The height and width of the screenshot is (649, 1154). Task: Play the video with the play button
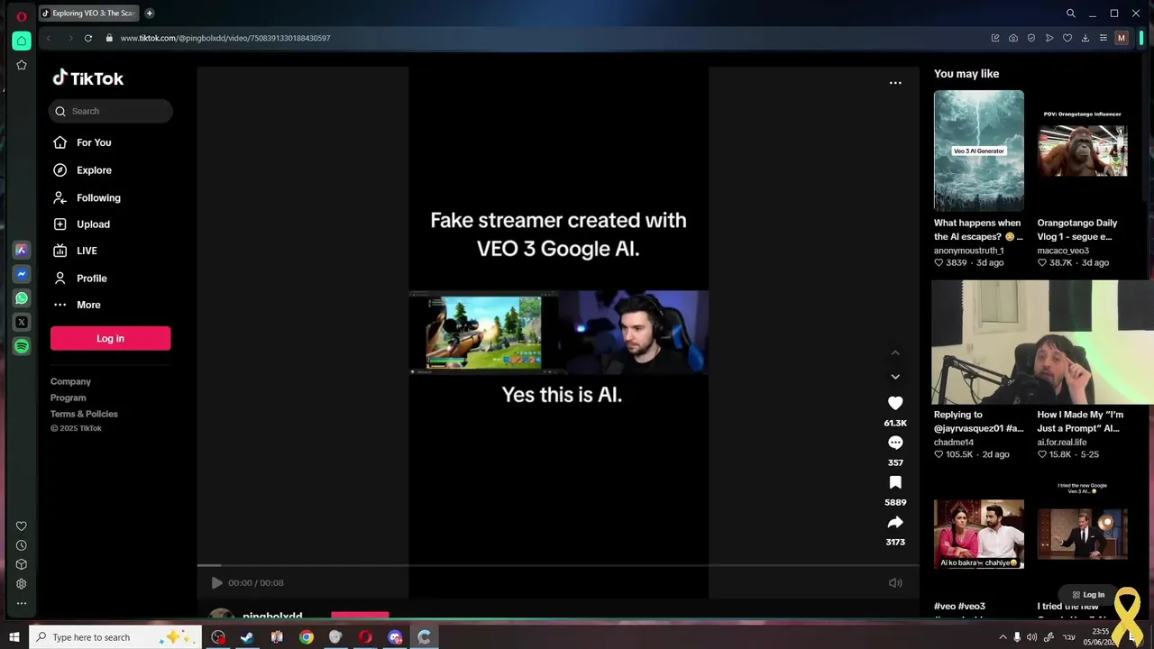coord(216,583)
